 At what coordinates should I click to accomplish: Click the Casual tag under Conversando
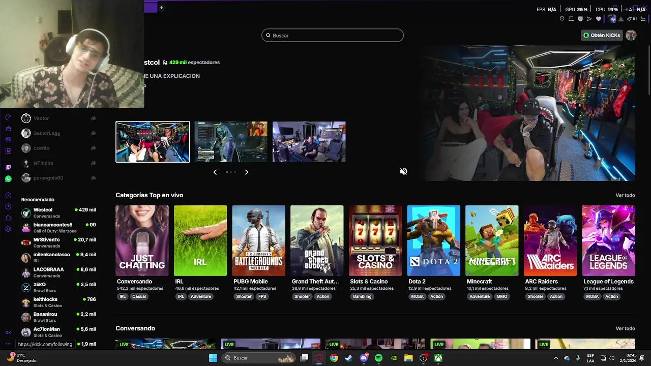click(139, 296)
